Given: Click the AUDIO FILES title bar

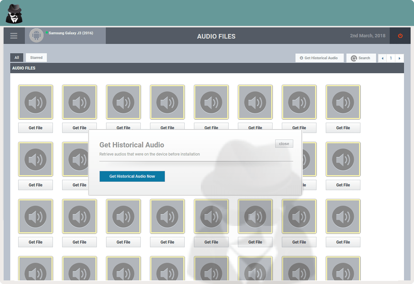Looking at the screenshot, I should coord(216,36).
